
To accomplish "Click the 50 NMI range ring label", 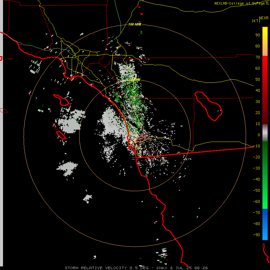I will click(x=135, y=80).
